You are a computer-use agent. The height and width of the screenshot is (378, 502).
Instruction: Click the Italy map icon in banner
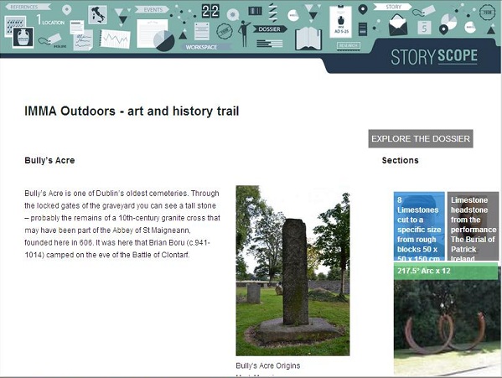click(98, 15)
